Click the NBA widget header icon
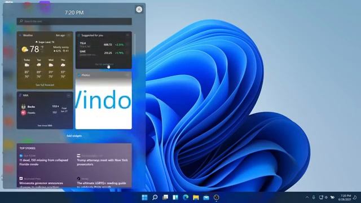Screen dimensions: 361x203 20,95
